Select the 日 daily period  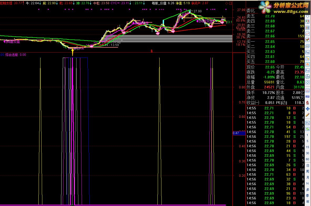tap(307, 165)
